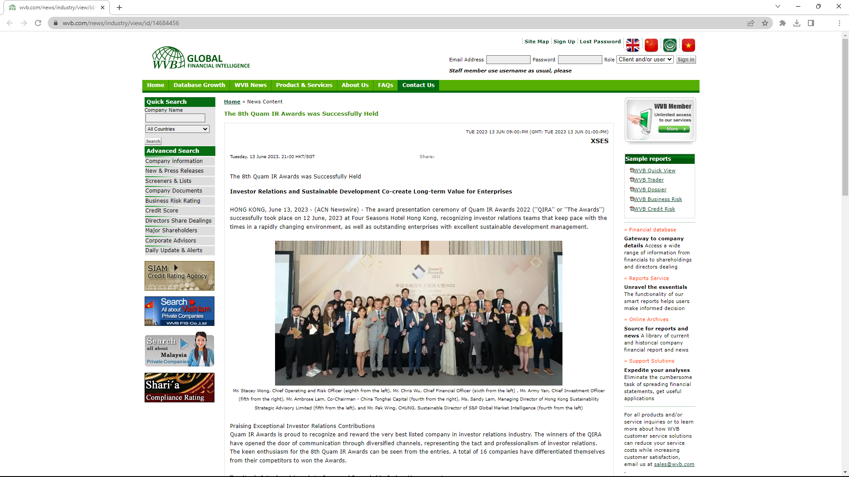
Task: Open the About Us menu
Action: click(x=355, y=85)
